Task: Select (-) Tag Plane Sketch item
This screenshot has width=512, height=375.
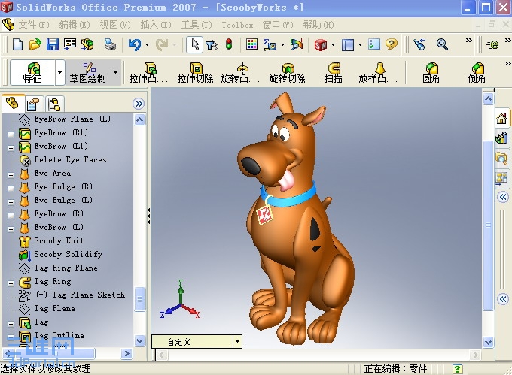Action: pos(81,295)
